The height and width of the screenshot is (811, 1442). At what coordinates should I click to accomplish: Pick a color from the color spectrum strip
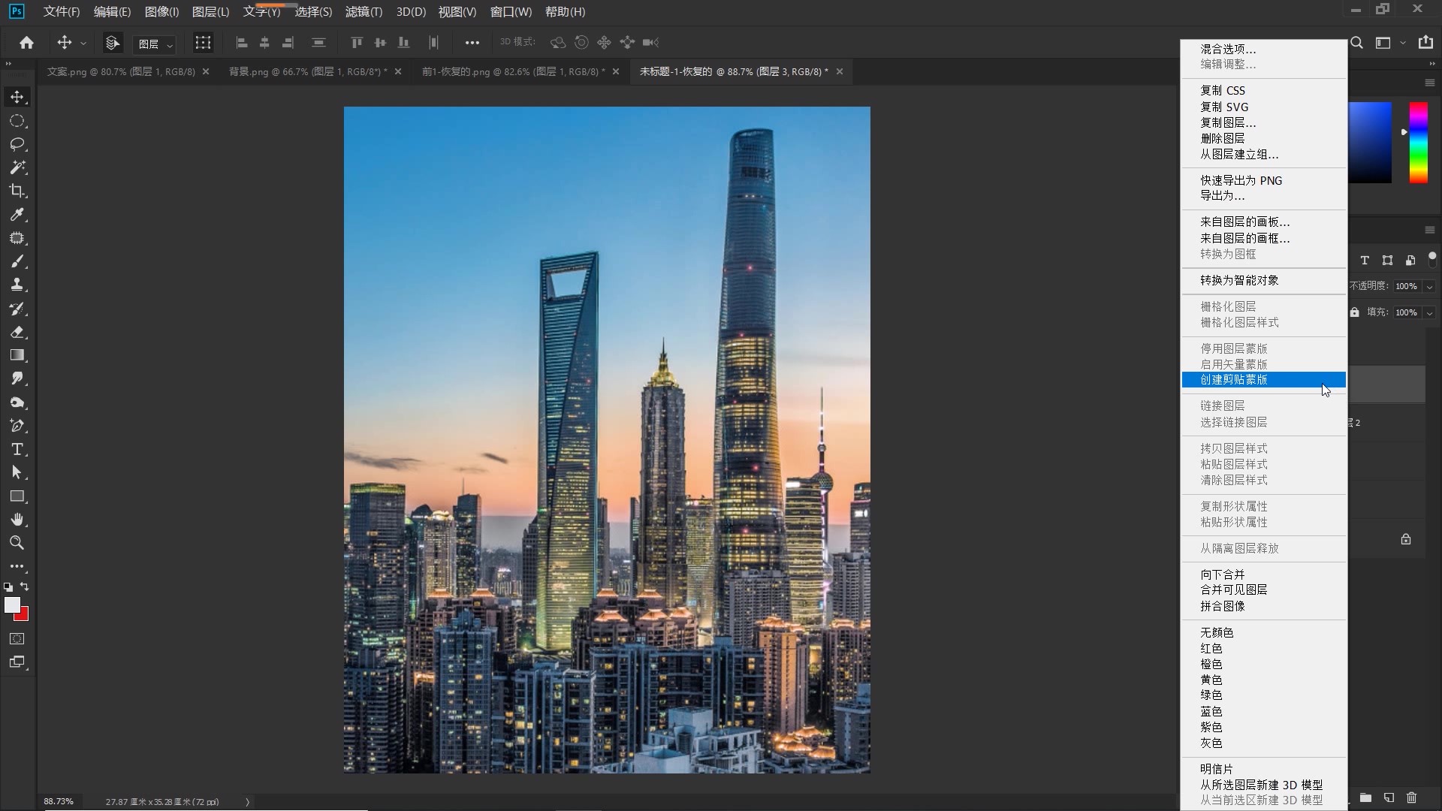click(1418, 143)
